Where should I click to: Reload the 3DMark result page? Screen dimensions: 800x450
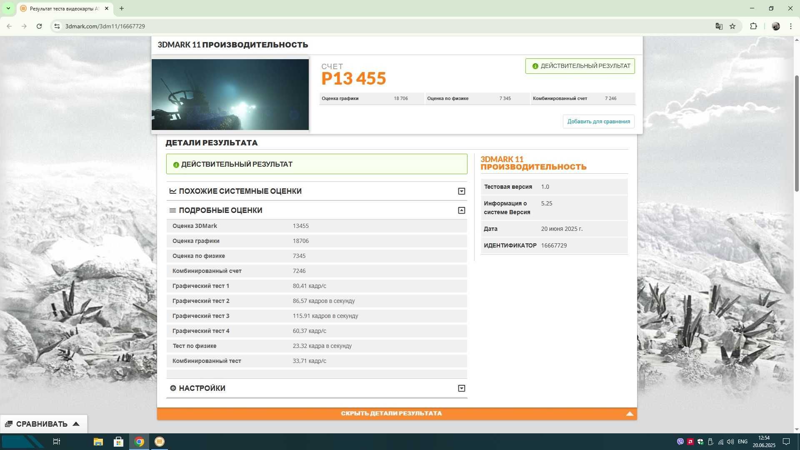39,26
